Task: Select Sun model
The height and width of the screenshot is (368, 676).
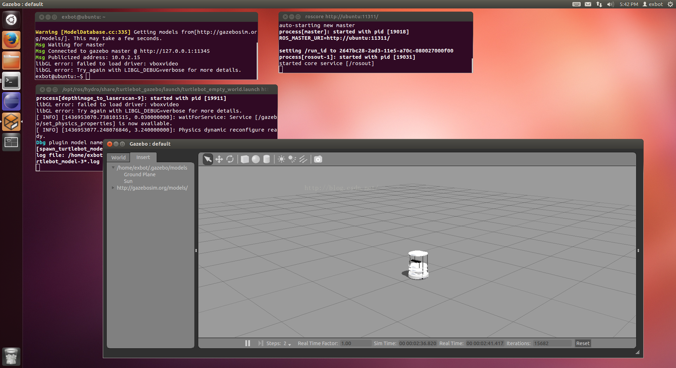Action: pos(128,181)
